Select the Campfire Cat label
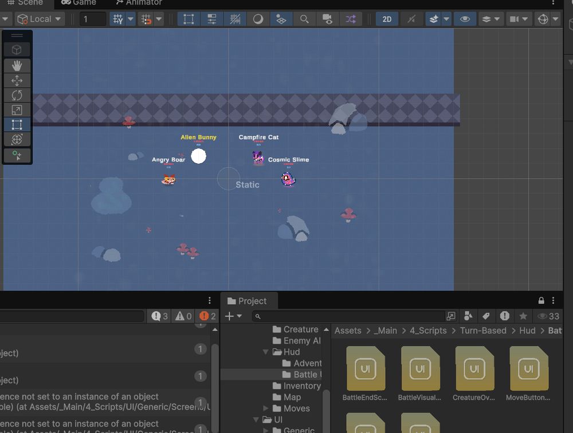Screen dimensions: 573x433 (259, 137)
